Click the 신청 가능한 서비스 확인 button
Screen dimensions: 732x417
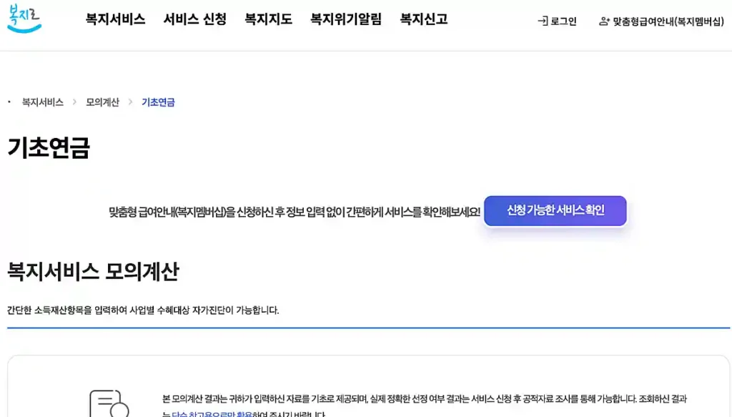click(555, 211)
